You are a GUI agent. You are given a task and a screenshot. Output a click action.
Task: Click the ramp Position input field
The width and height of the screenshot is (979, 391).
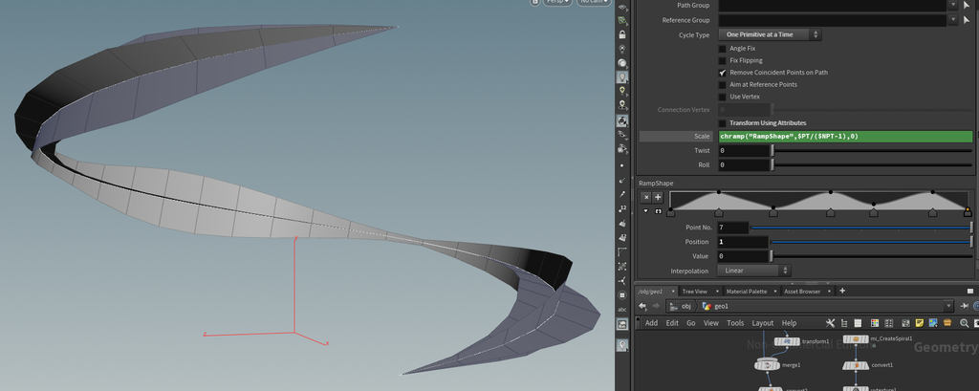743,242
